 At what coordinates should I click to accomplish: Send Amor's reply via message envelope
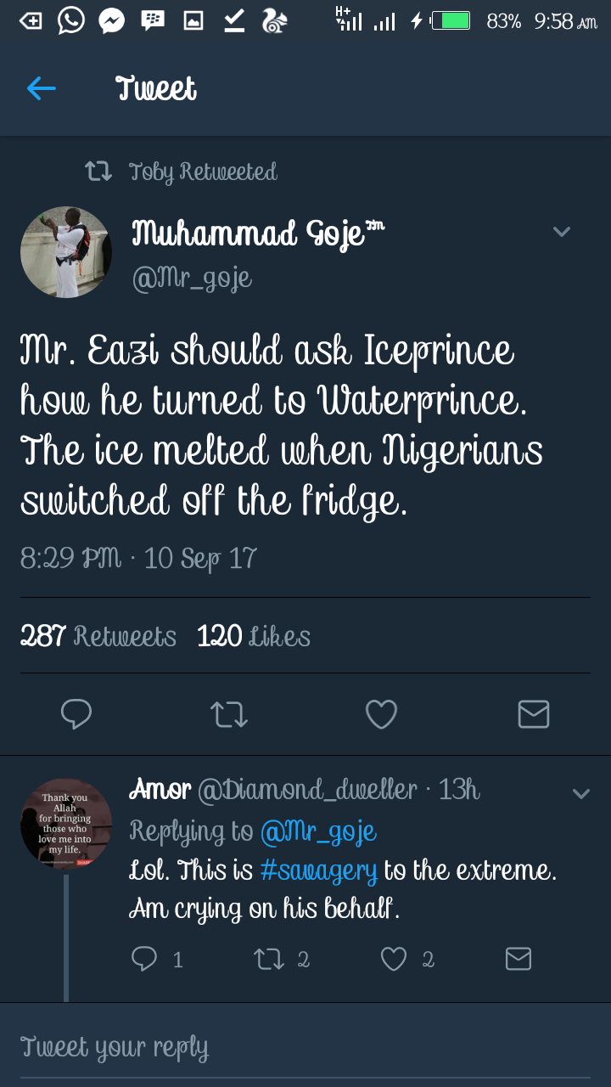coord(519,959)
